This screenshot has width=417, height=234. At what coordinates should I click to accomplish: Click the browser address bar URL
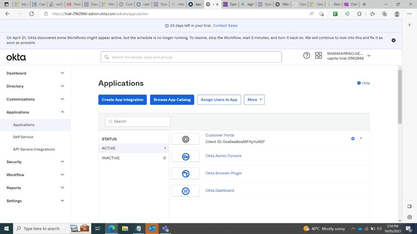pos(100,14)
